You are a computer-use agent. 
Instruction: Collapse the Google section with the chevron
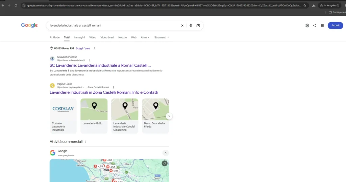point(166,153)
